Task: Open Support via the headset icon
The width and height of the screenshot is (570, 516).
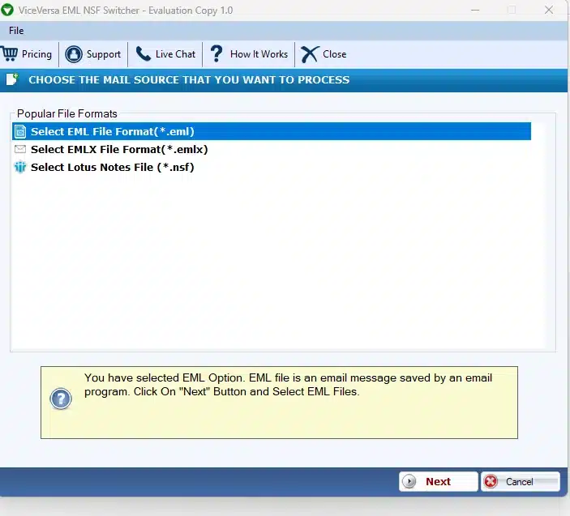Action: pyautogui.click(x=74, y=54)
